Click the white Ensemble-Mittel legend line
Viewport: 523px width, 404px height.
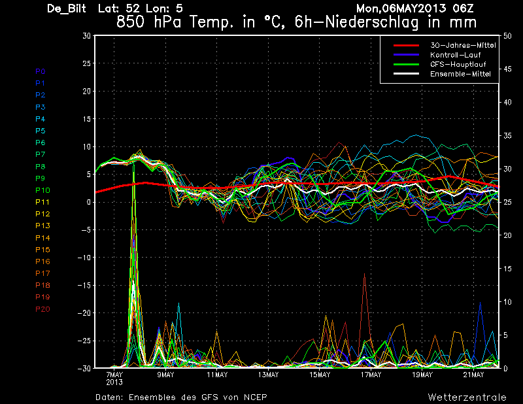pyautogui.click(x=406, y=74)
